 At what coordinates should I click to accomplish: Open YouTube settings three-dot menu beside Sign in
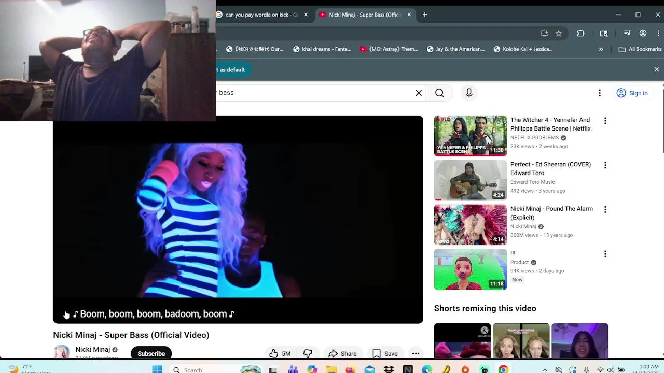coord(600,93)
